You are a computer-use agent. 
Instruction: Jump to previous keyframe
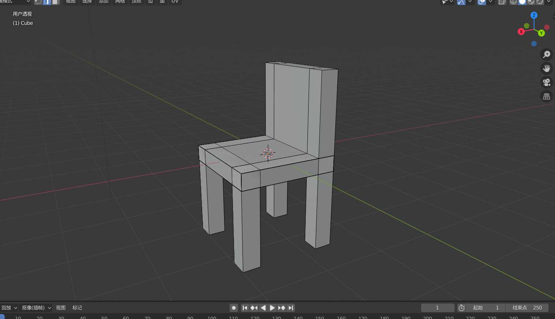click(254, 308)
